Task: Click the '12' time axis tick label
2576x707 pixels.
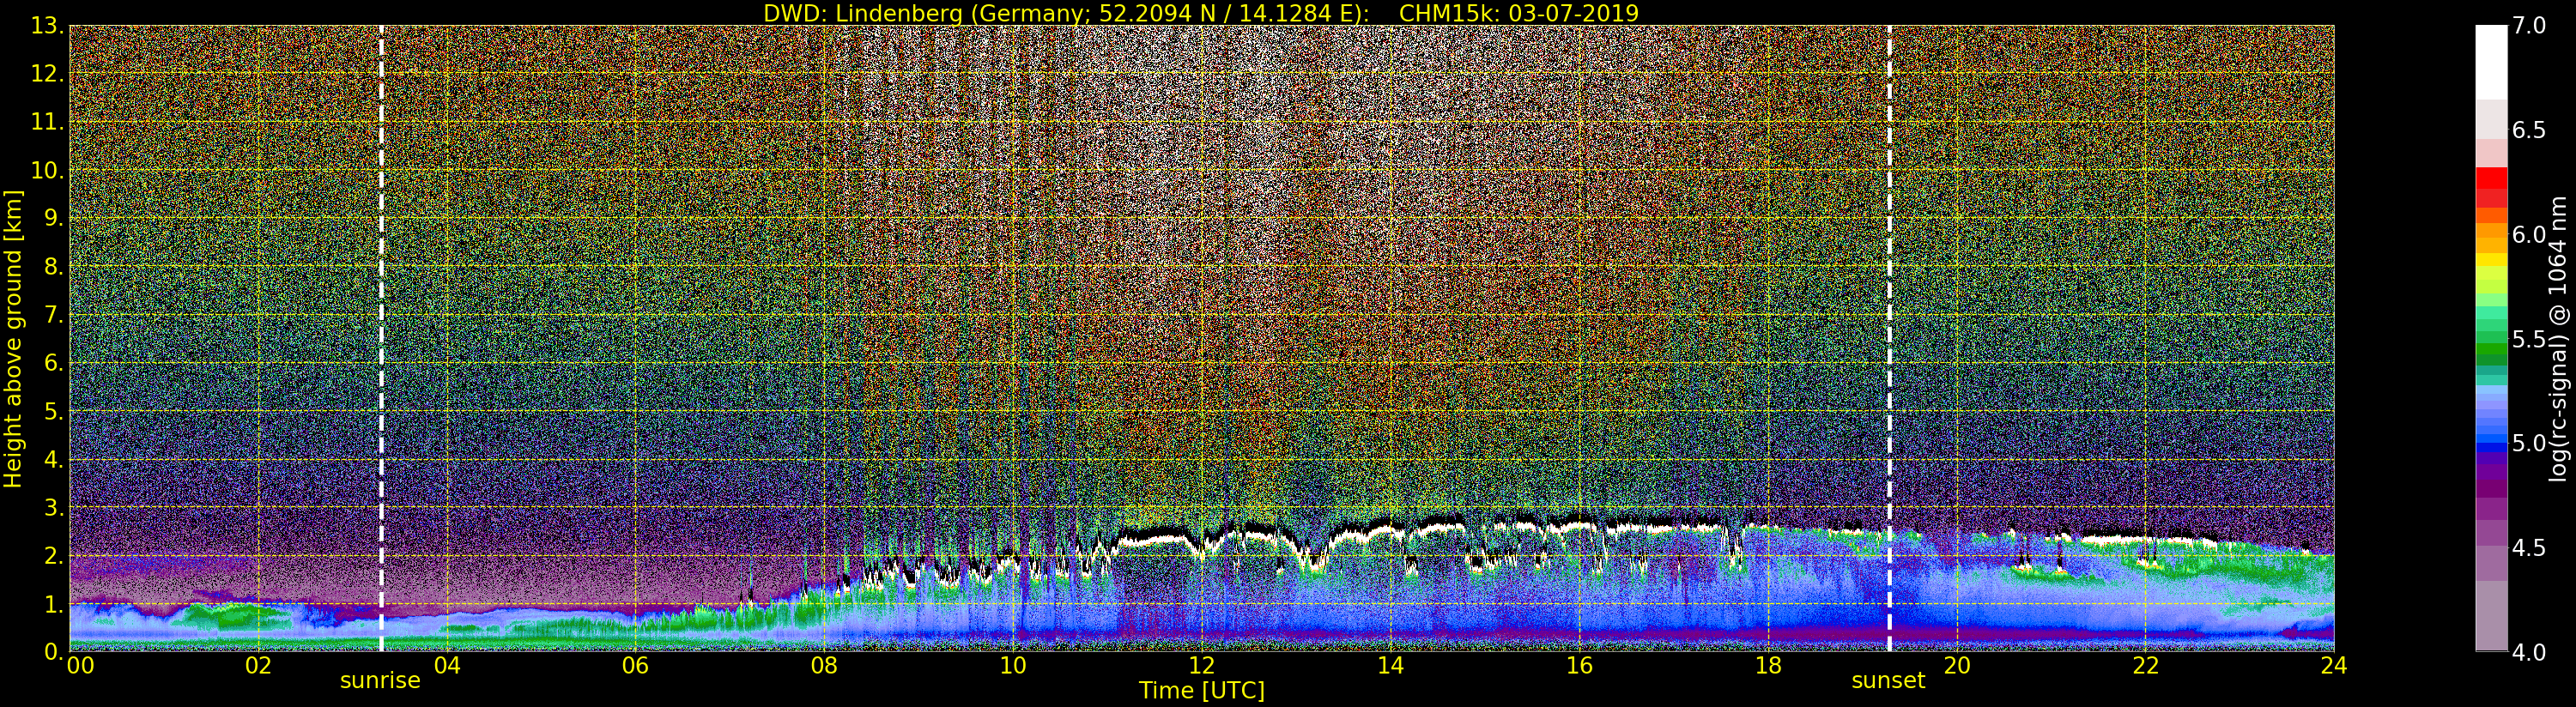Action: 1202,666
